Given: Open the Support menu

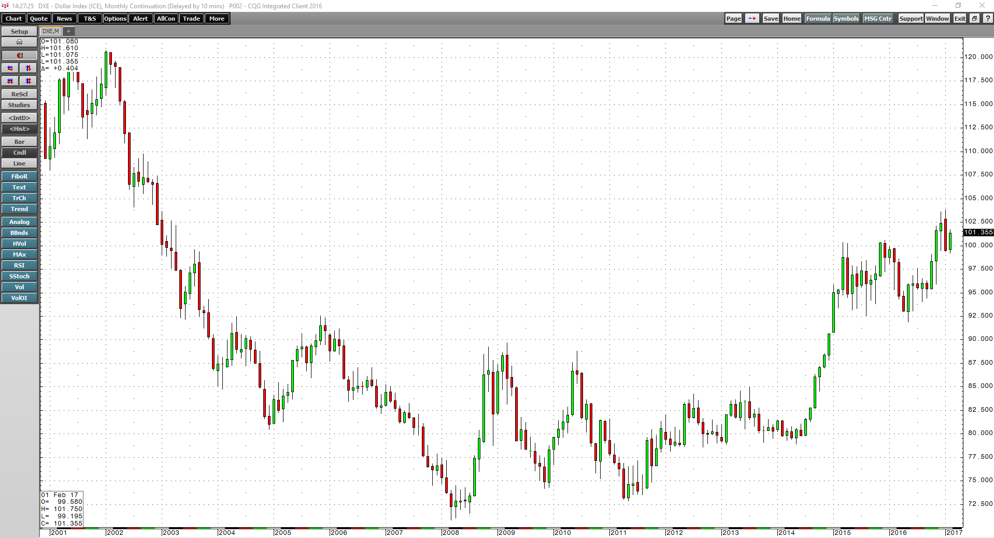Looking at the screenshot, I should tap(911, 19).
